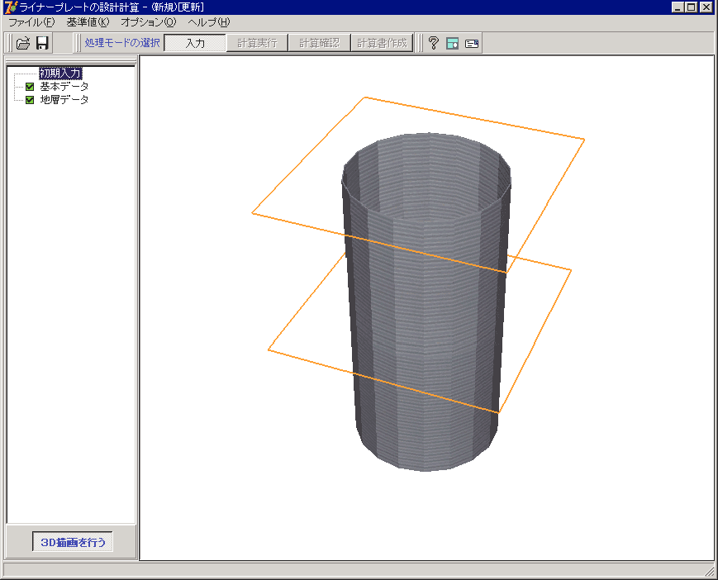Minimize the window

(x=678, y=7)
